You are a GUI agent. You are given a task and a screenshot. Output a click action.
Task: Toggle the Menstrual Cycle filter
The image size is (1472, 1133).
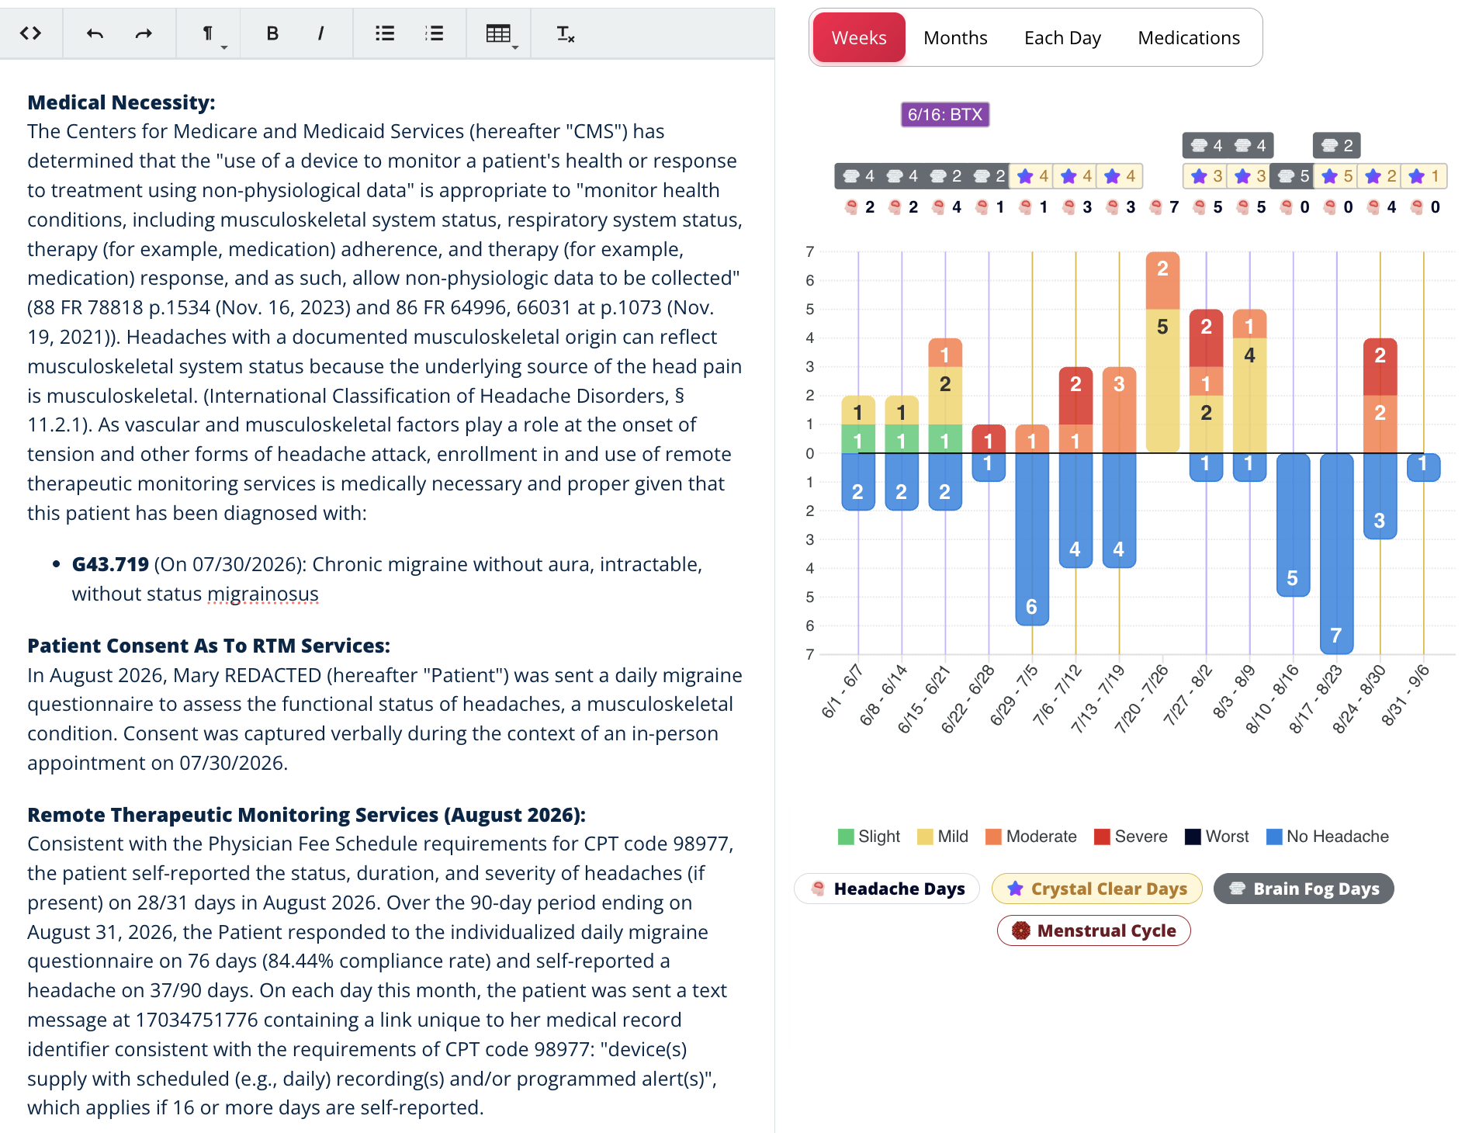1094,930
